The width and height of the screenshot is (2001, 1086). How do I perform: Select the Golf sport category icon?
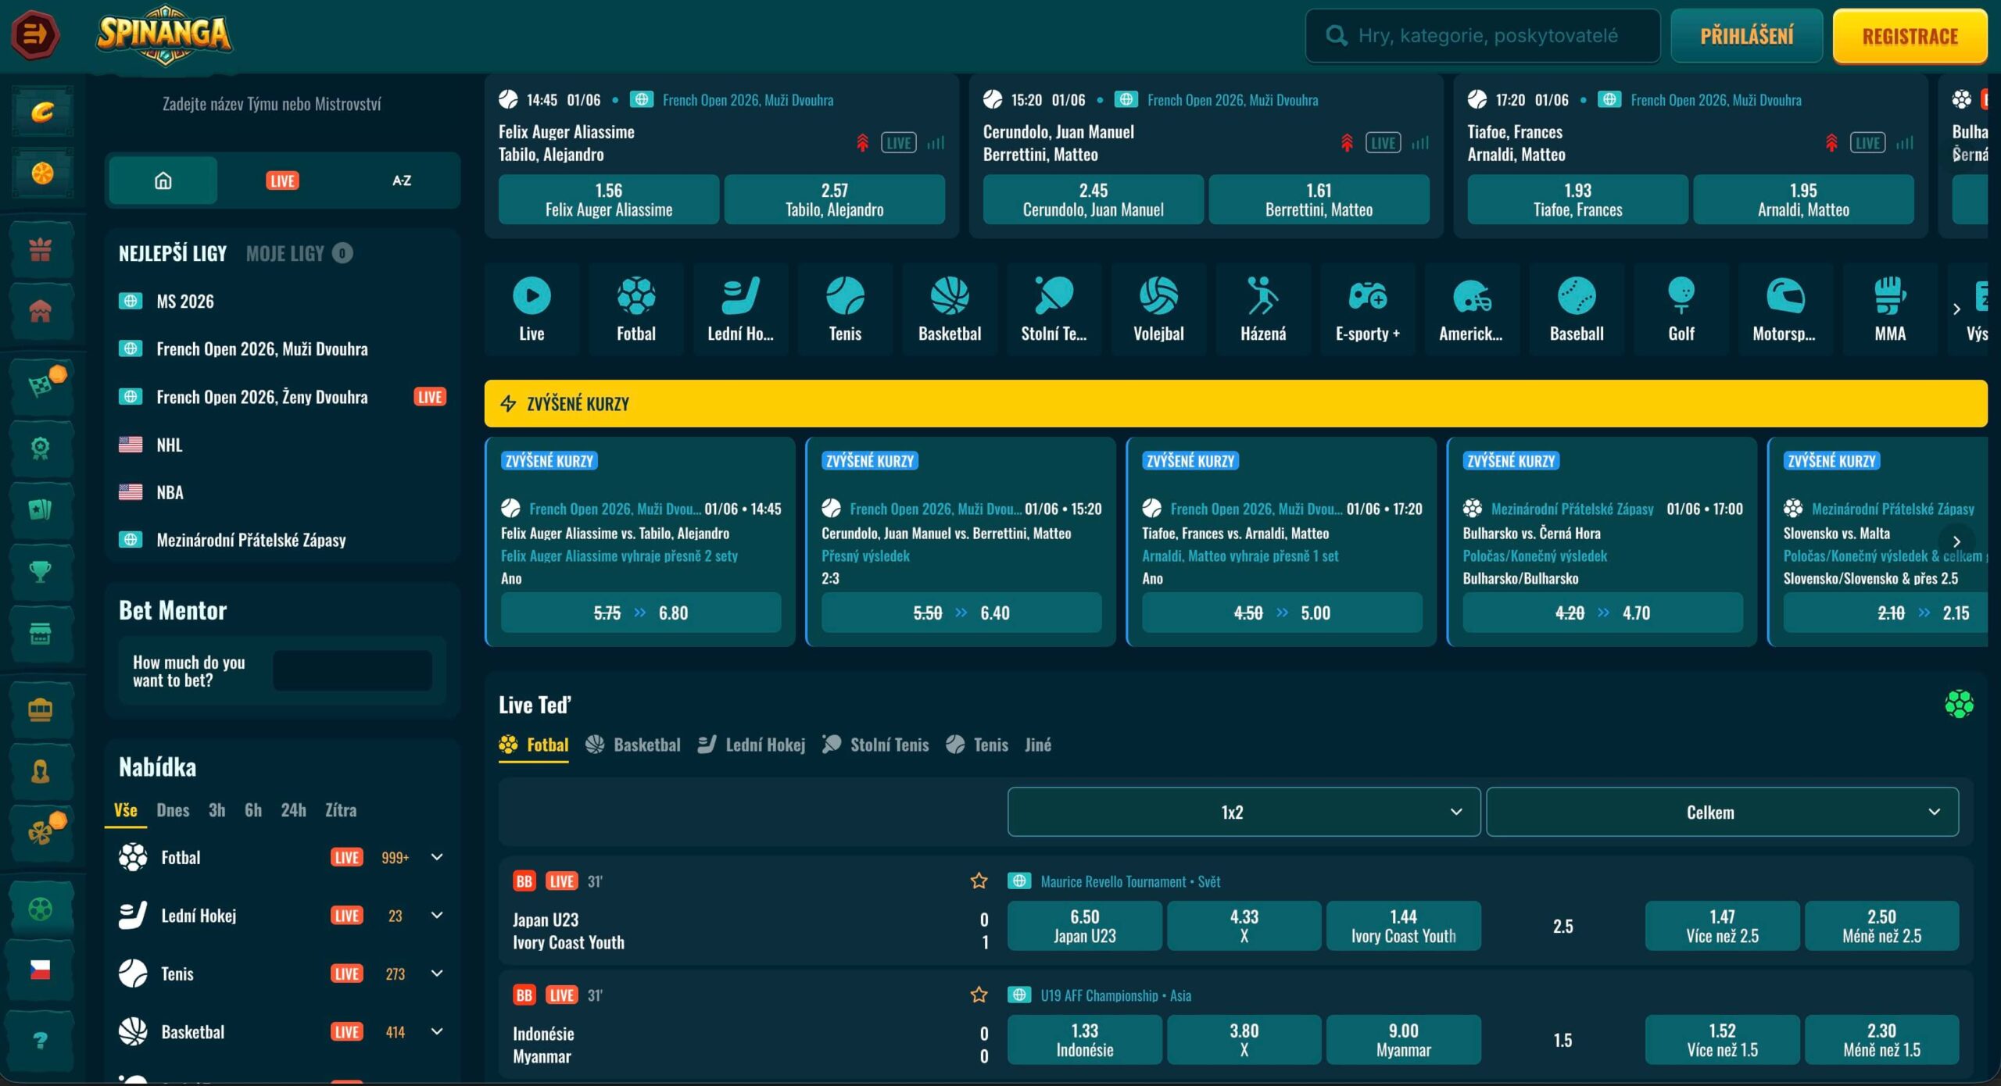click(1681, 309)
